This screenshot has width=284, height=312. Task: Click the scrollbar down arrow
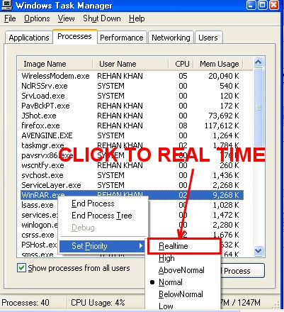(x=259, y=250)
